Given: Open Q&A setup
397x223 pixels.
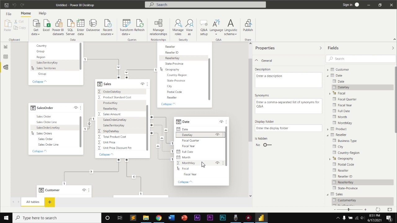Looking at the screenshot, I should pyautogui.click(x=204, y=27).
